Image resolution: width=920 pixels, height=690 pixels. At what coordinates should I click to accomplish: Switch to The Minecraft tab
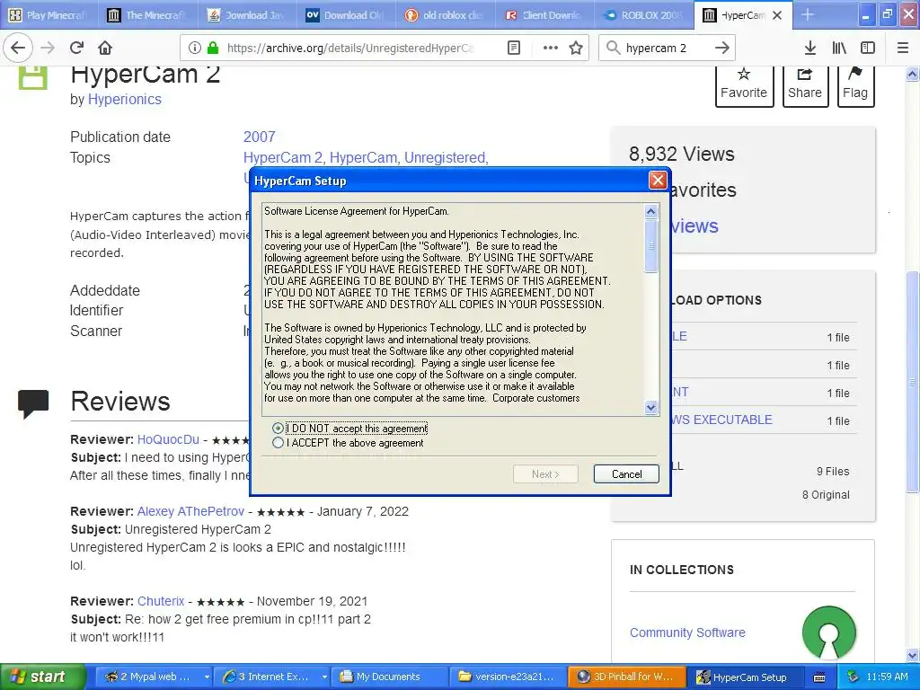(146, 15)
